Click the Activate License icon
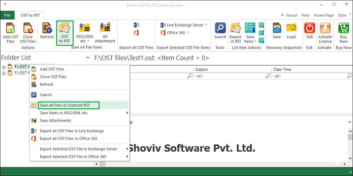This screenshot has height=176, width=353. point(325,28)
